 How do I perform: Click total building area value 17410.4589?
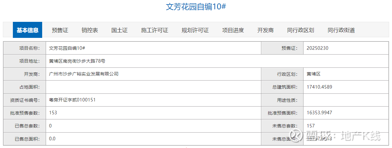(x=320, y=87)
